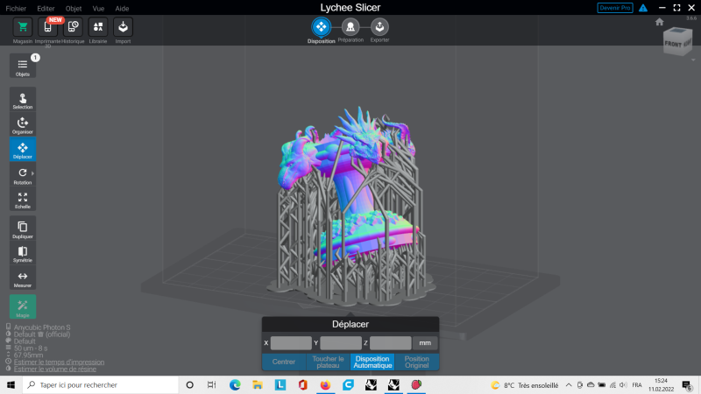Activate the Dupliquer tool

click(x=23, y=229)
